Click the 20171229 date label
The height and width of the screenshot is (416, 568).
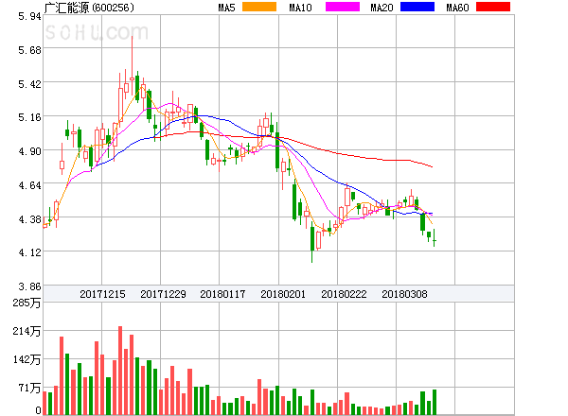click(163, 294)
